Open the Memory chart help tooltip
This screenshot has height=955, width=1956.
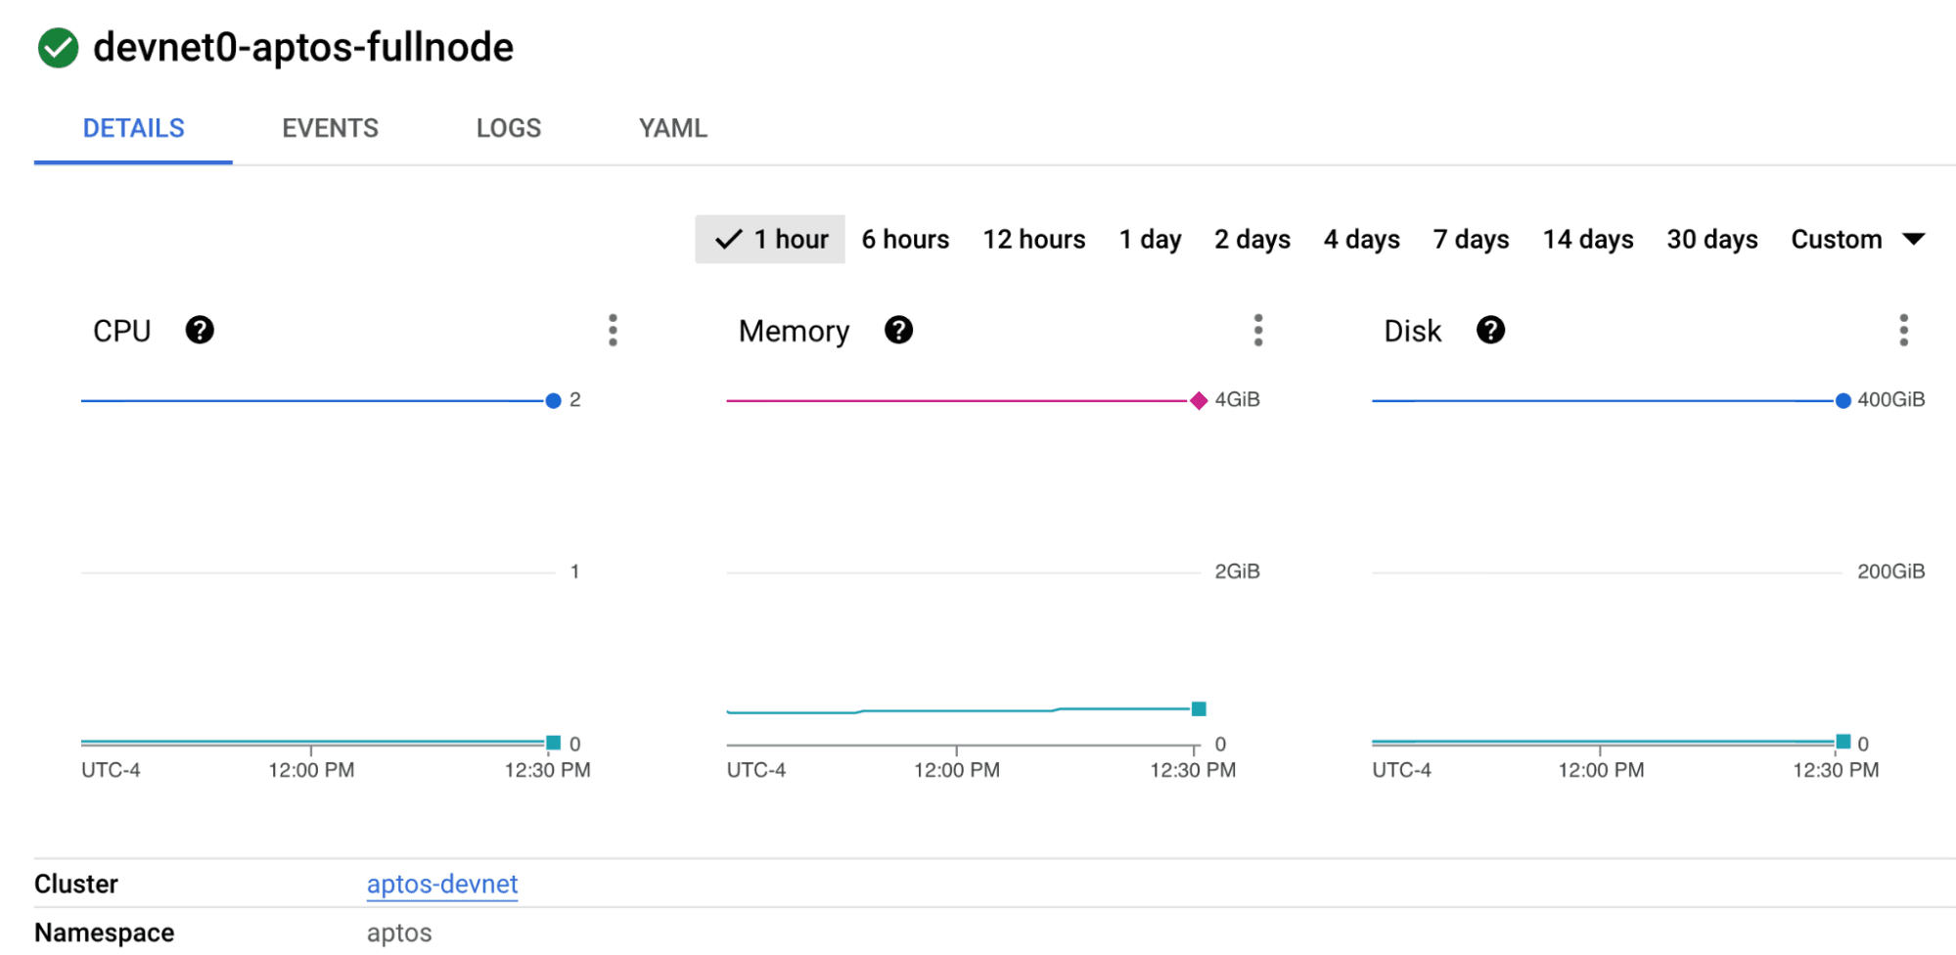898,330
